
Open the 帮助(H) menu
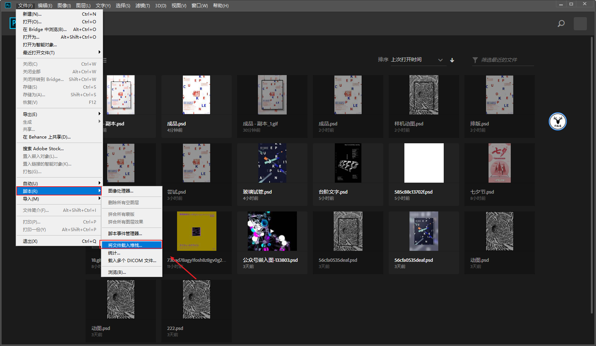(x=221, y=5)
